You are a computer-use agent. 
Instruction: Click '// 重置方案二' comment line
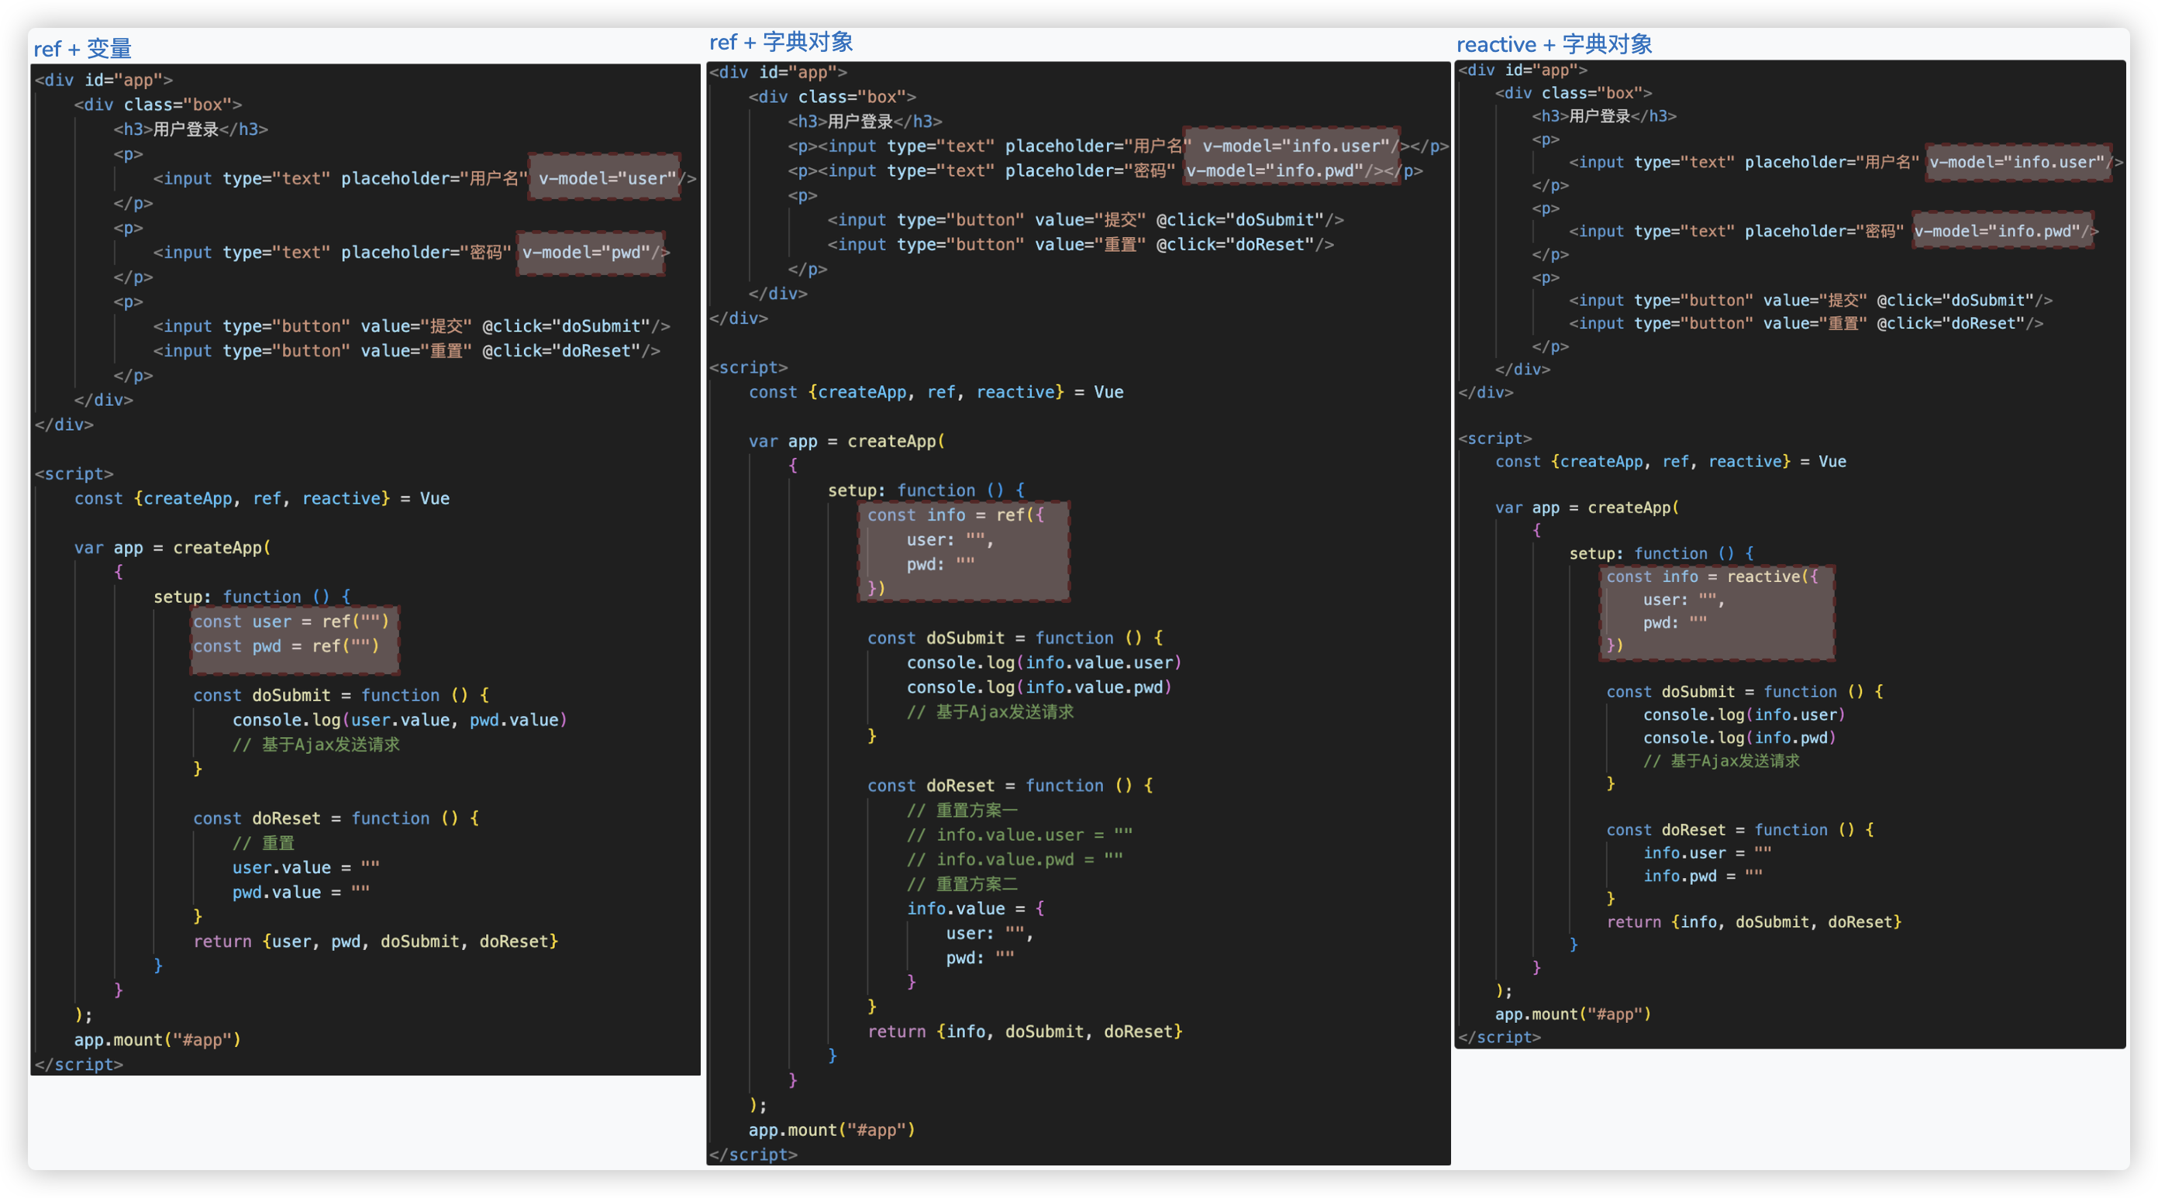pyautogui.click(x=962, y=884)
